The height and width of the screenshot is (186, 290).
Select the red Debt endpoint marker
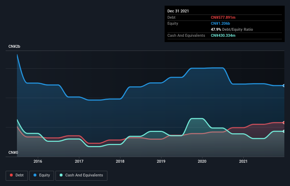[x=284, y=122]
